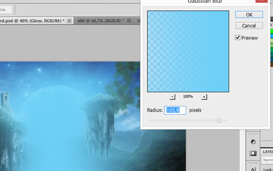
Task: Pick the pale yellow-green swatch
Action: [272, 40]
